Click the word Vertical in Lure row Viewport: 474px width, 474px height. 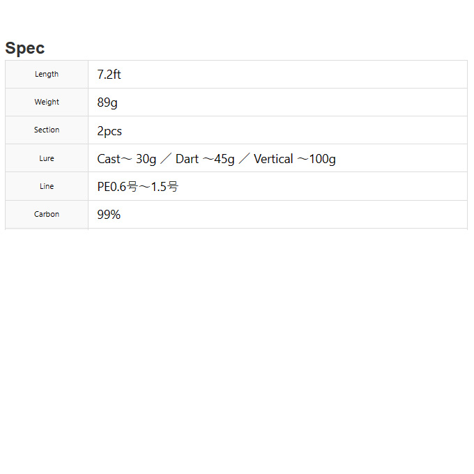273,159
